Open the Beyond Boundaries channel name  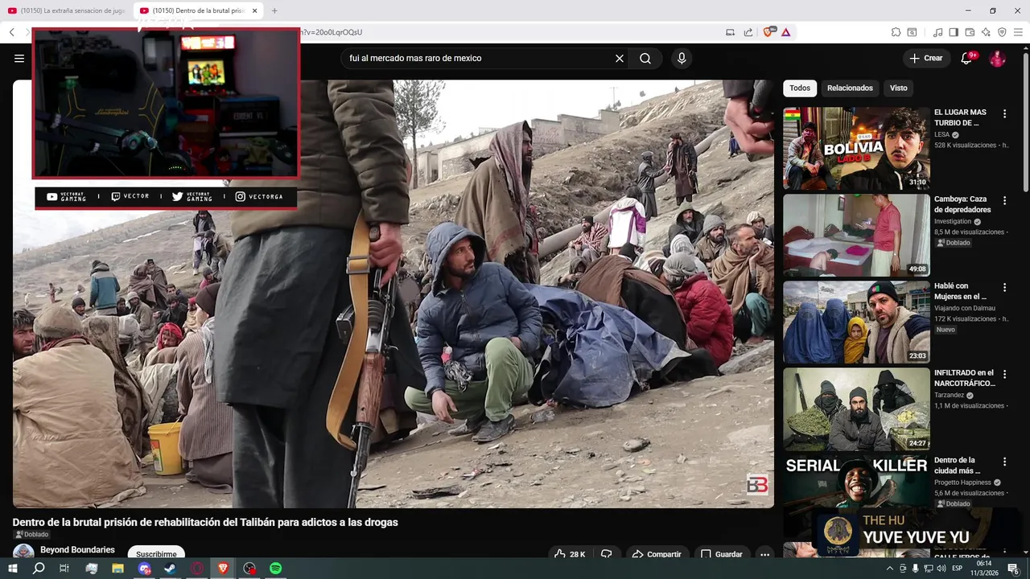77,550
